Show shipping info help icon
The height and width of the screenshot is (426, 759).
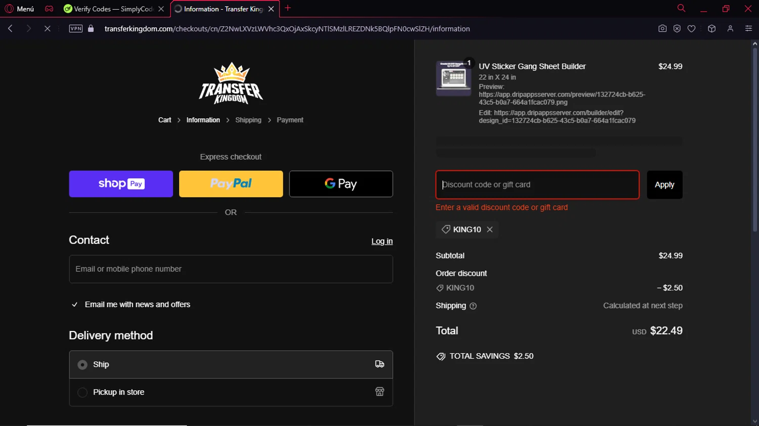[473, 306]
